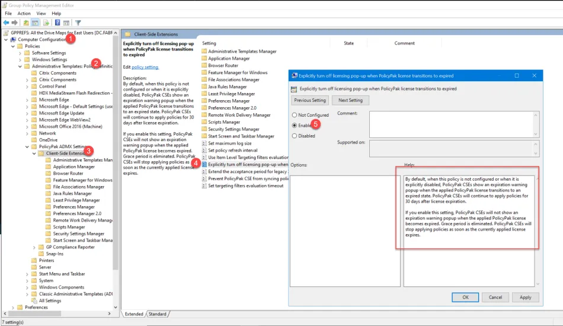Viewport: 563px width, 326px height.
Task: Switch to the Standard tab
Action: tap(157, 314)
